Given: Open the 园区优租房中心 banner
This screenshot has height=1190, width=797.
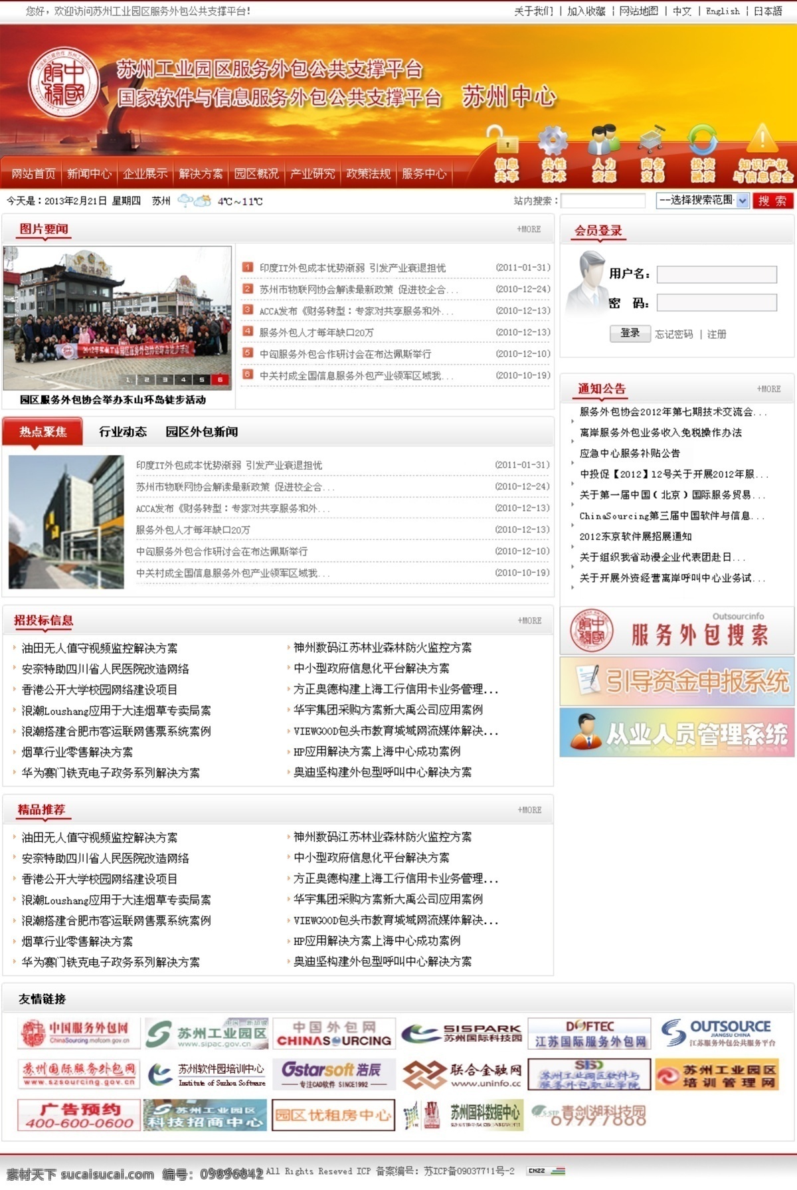Looking at the screenshot, I should coord(334,1115).
